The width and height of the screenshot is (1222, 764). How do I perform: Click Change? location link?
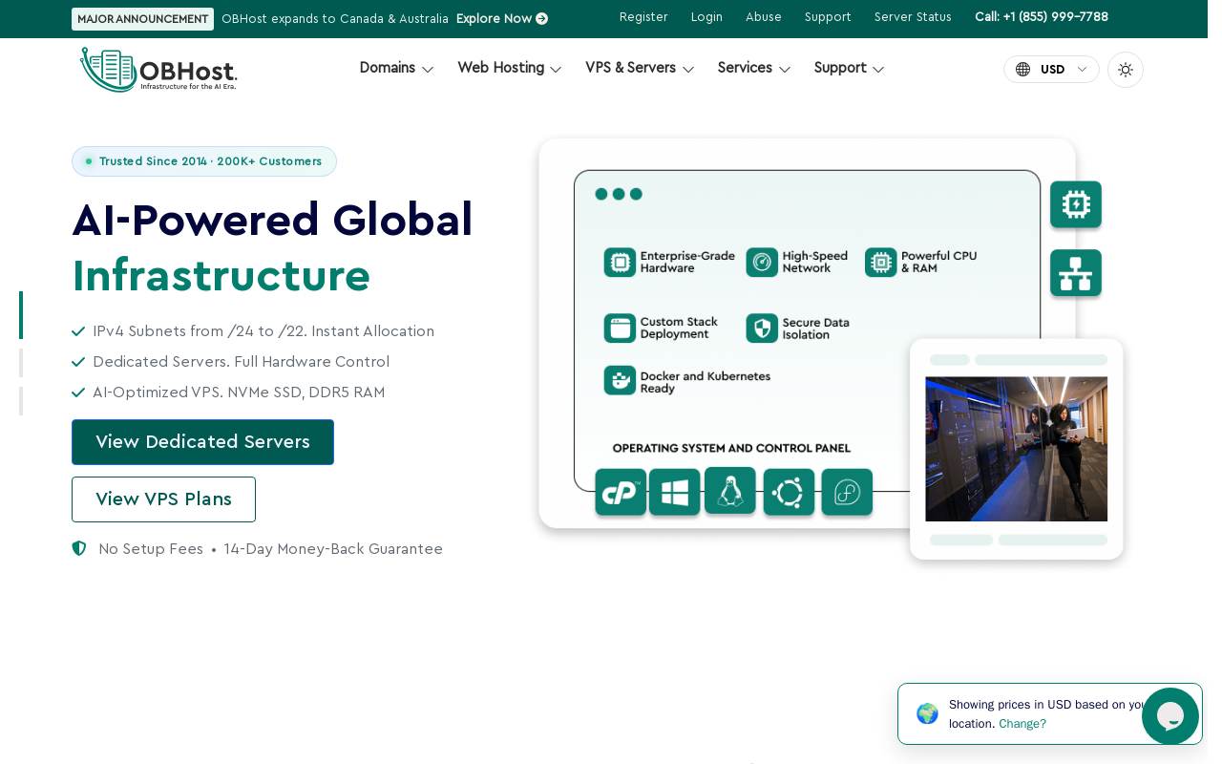(x=1022, y=724)
